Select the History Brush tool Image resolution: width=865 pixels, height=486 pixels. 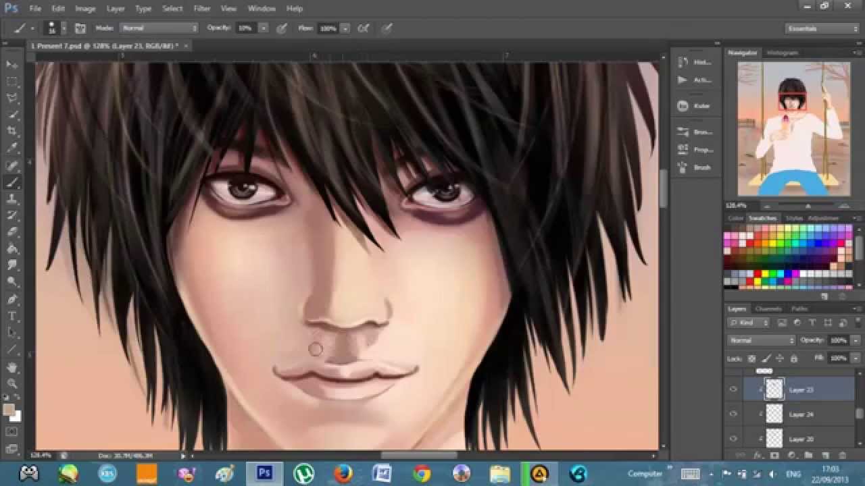12,216
